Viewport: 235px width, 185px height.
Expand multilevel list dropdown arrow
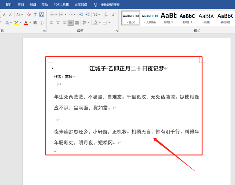74,15
